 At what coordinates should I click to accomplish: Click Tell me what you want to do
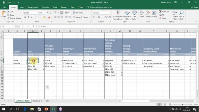click(x=99, y=7)
